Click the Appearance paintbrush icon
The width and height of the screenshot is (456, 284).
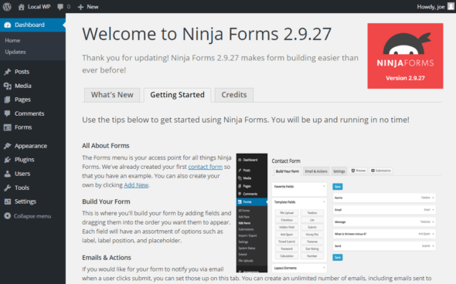point(8,146)
